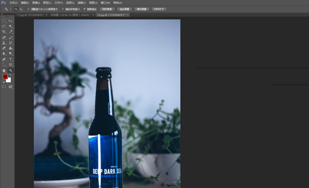
Task: Select the Dodge tool
Action: point(10,53)
